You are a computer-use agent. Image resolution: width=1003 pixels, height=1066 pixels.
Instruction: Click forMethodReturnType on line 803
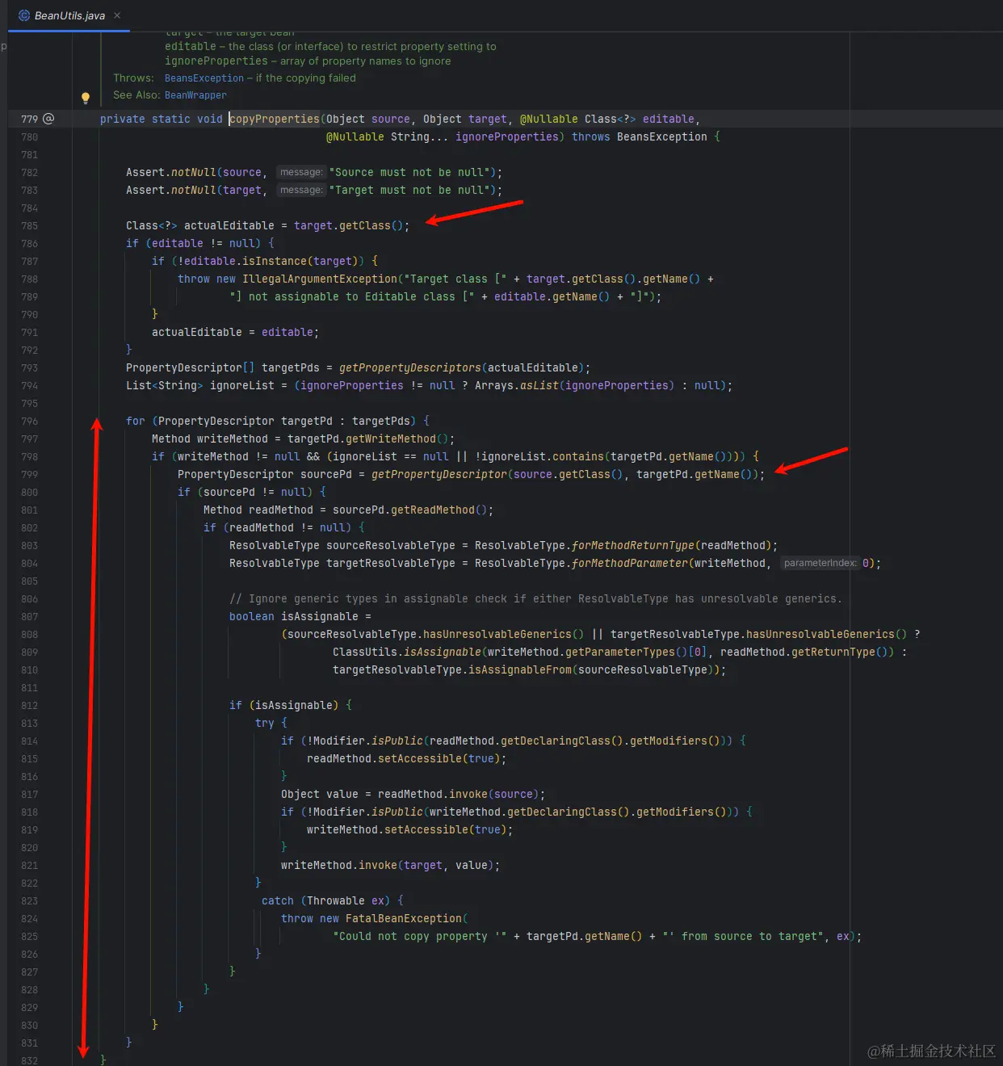633,545
